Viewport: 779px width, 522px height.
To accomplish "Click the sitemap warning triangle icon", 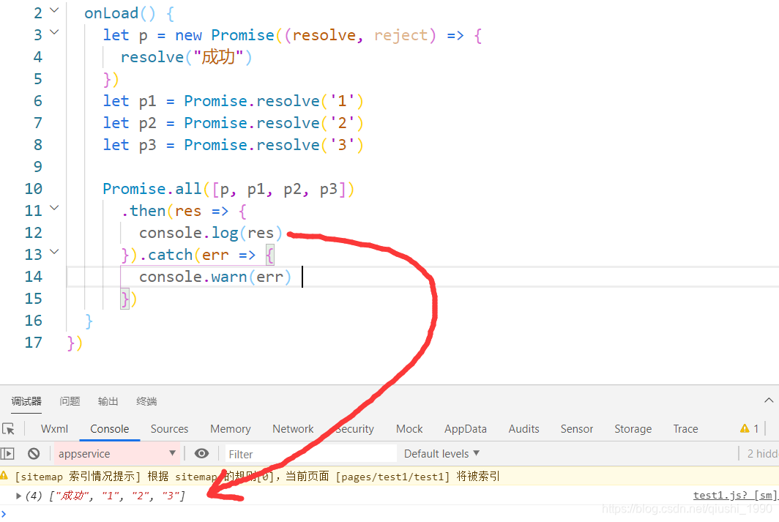I will tap(4, 476).
